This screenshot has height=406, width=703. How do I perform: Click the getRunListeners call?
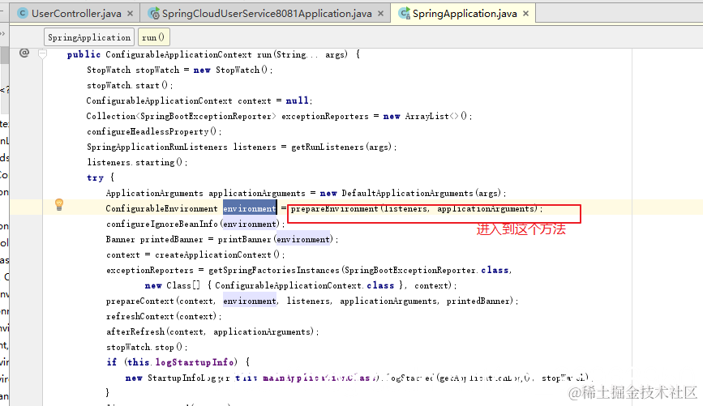(x=328, y=147)
